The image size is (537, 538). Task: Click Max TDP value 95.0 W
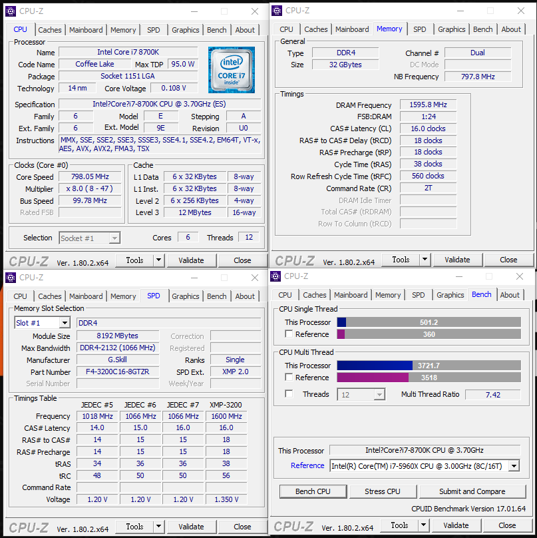pos(183,64)
